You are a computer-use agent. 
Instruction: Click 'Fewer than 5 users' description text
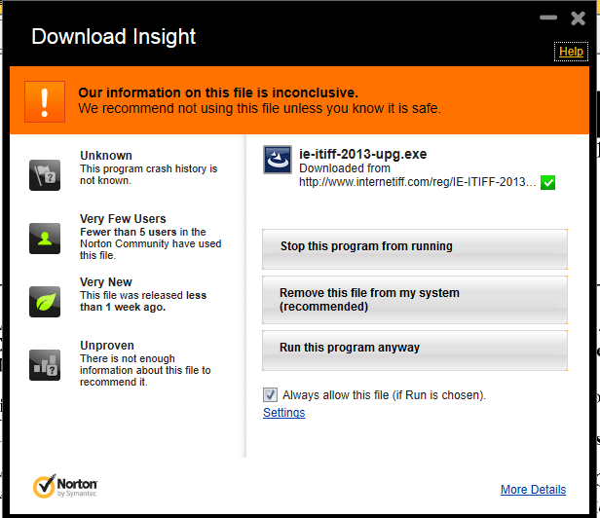click(x=150, y=243)
